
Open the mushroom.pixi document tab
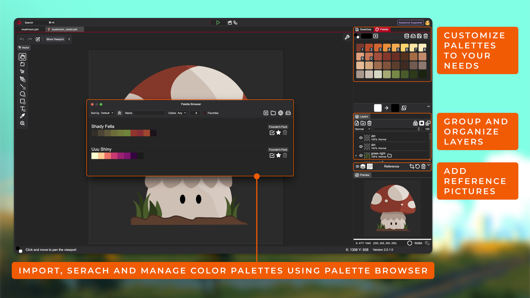(30, 30)
